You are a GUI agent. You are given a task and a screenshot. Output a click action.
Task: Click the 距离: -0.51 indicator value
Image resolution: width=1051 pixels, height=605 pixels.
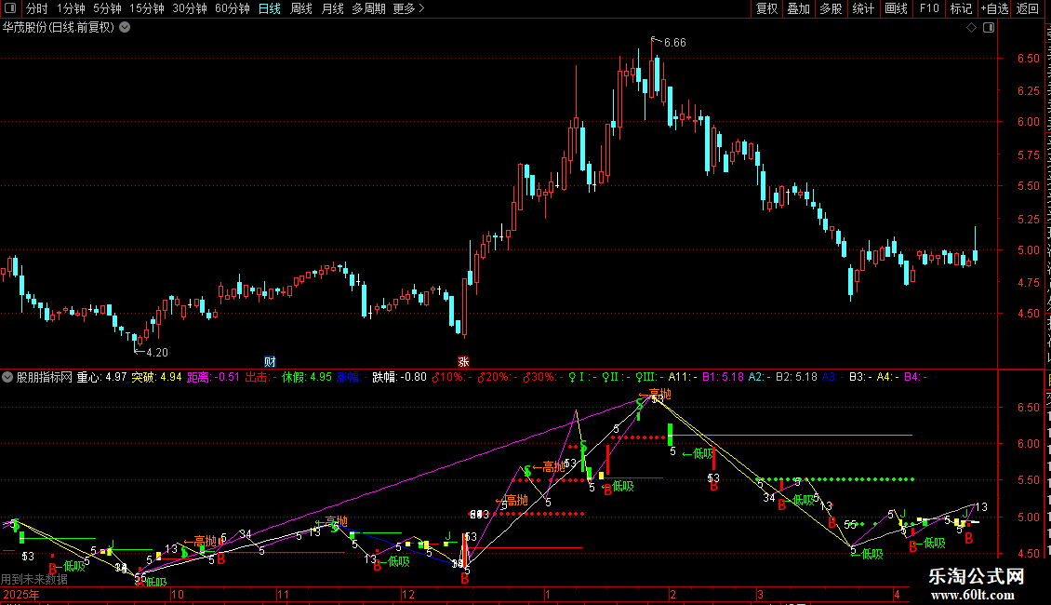[213, 377]
